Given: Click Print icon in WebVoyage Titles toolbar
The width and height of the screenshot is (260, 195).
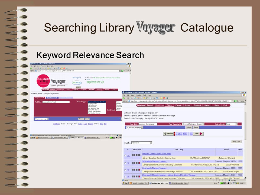Looking at the screenshot, I should click(x=154, y=98).
